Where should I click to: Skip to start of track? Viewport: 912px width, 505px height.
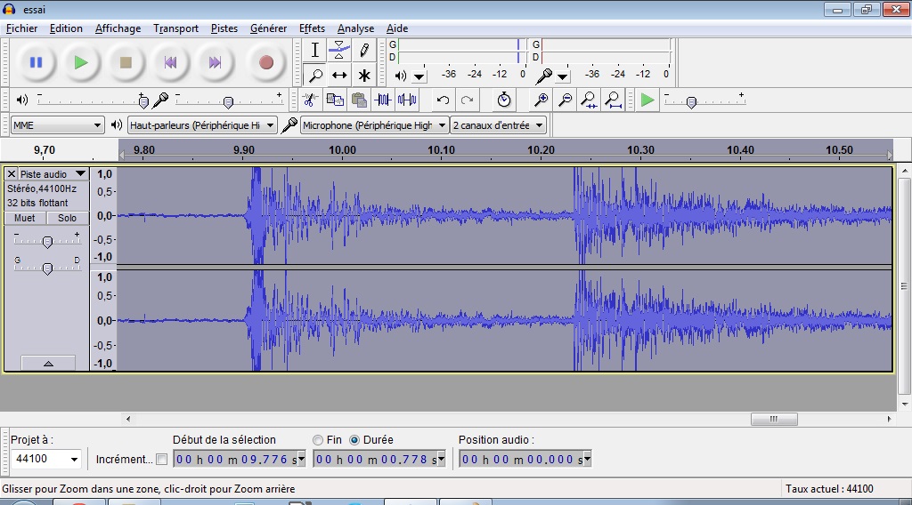coord(170,62)
